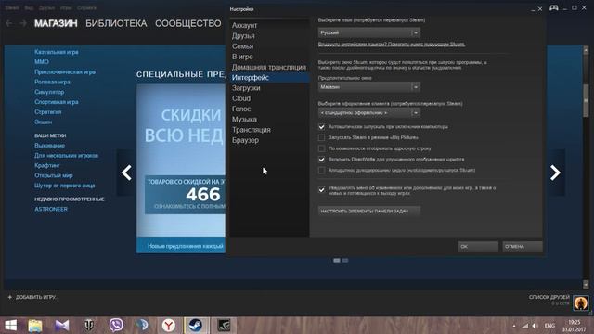Follow the help translate Steam link
The height and width of the screenshot is (334, 594).
tap(392, 45)
